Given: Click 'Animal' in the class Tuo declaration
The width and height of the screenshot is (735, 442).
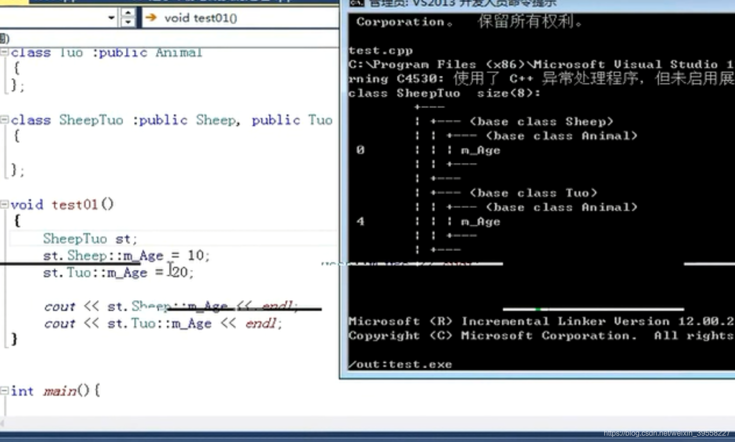Looking at the screenshot, I should click(179, 53).
